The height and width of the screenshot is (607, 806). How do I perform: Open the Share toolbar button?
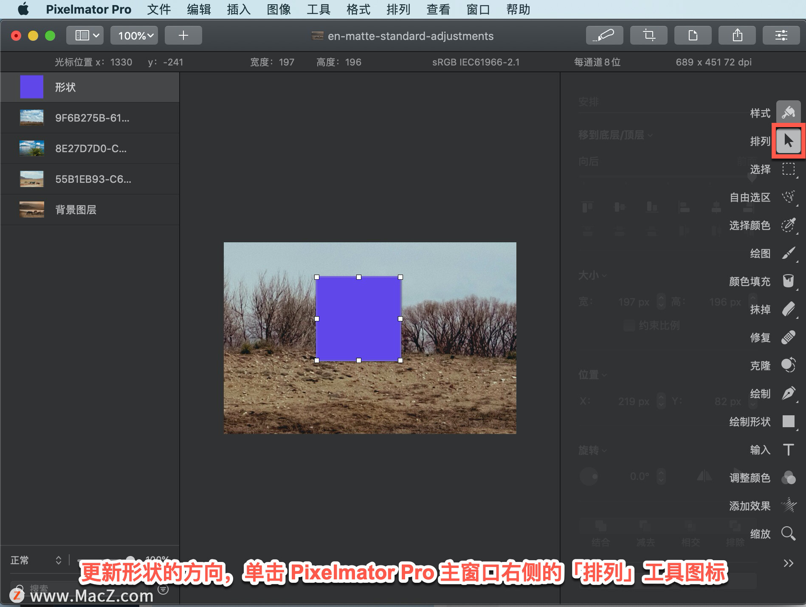tap(737, 35)
